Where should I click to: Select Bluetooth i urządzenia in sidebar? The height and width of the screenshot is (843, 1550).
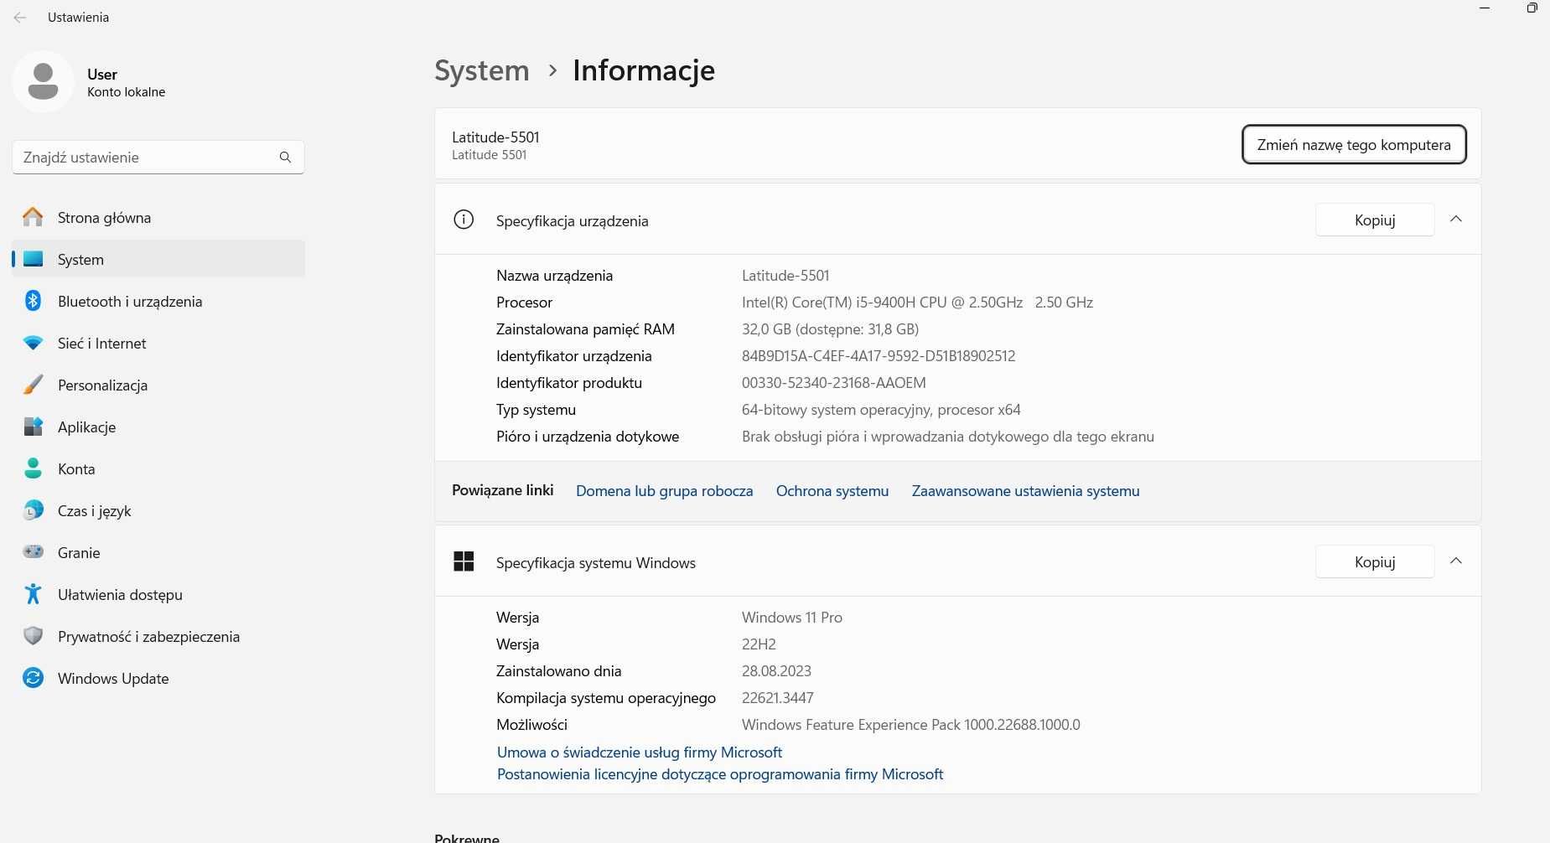(158, 301)
